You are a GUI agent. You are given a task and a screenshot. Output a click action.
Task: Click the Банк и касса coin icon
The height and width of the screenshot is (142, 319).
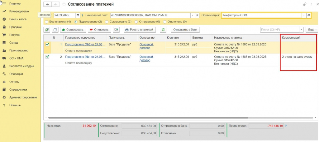4,19
